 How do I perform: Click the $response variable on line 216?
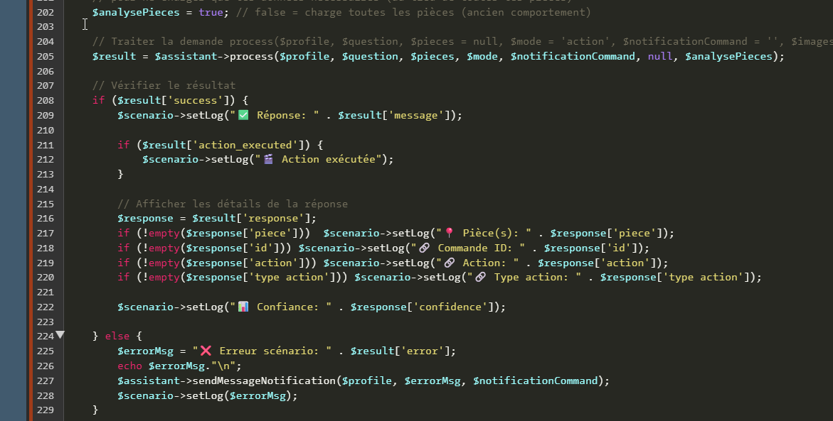(x=146, y=219)
